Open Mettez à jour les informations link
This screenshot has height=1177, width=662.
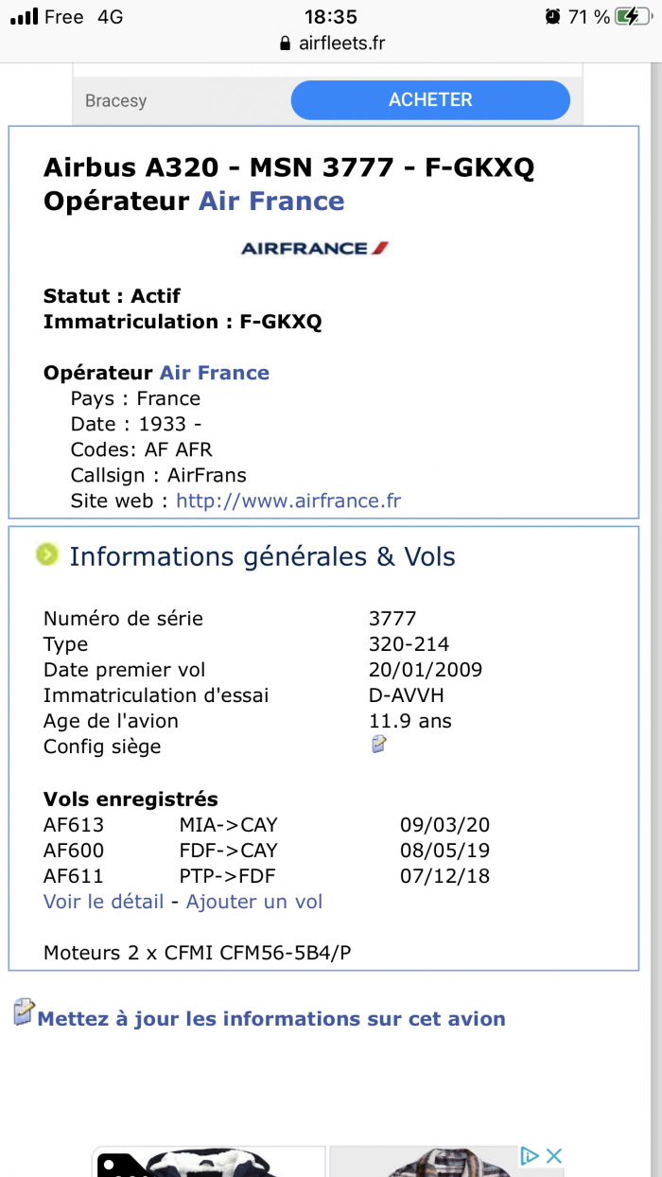point(271,1019)
